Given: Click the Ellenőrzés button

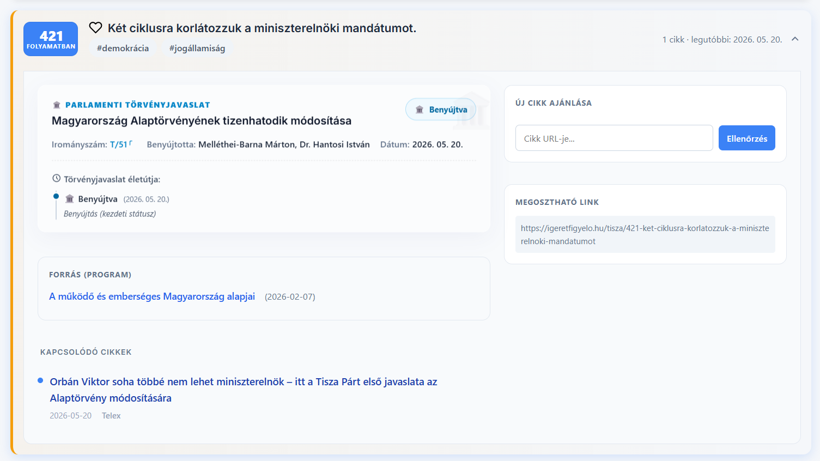Looking at the screenshot, I should point(747,138).
